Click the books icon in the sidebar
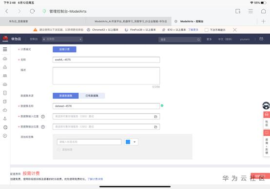The image size is (270, 189). pyautogui.click(x=5, y=76)
